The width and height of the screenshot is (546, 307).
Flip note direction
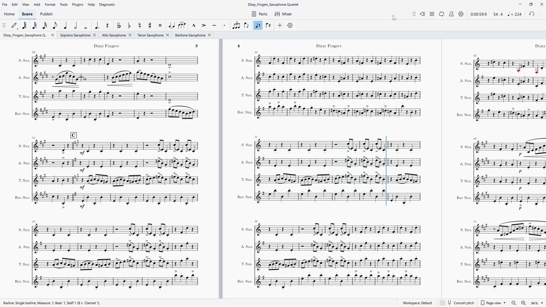pyautogui.click(x=246, y=26)
